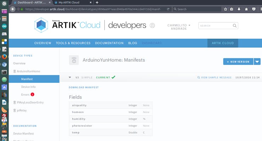Close the My ARTIK Cloud tab

coord(91,2)
